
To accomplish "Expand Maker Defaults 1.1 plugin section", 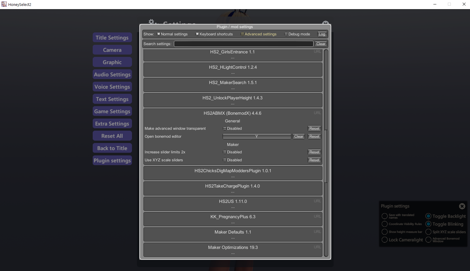I will pyautogui.click(x=233, y=234).
